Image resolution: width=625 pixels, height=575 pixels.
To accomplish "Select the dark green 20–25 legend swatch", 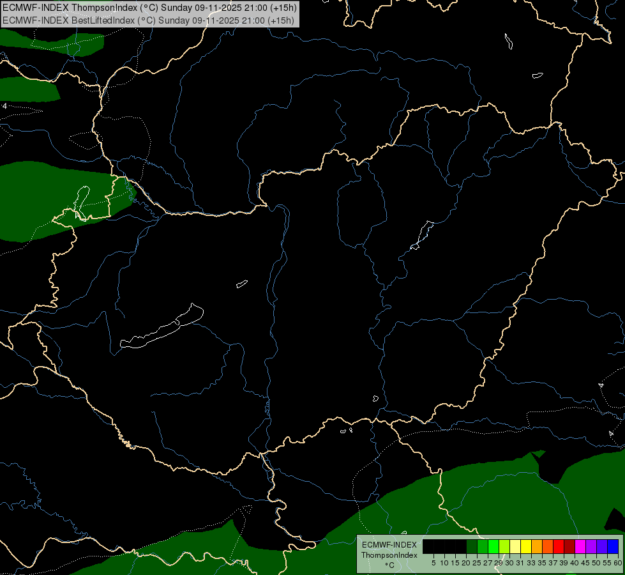I will click(x=472, y=546).
